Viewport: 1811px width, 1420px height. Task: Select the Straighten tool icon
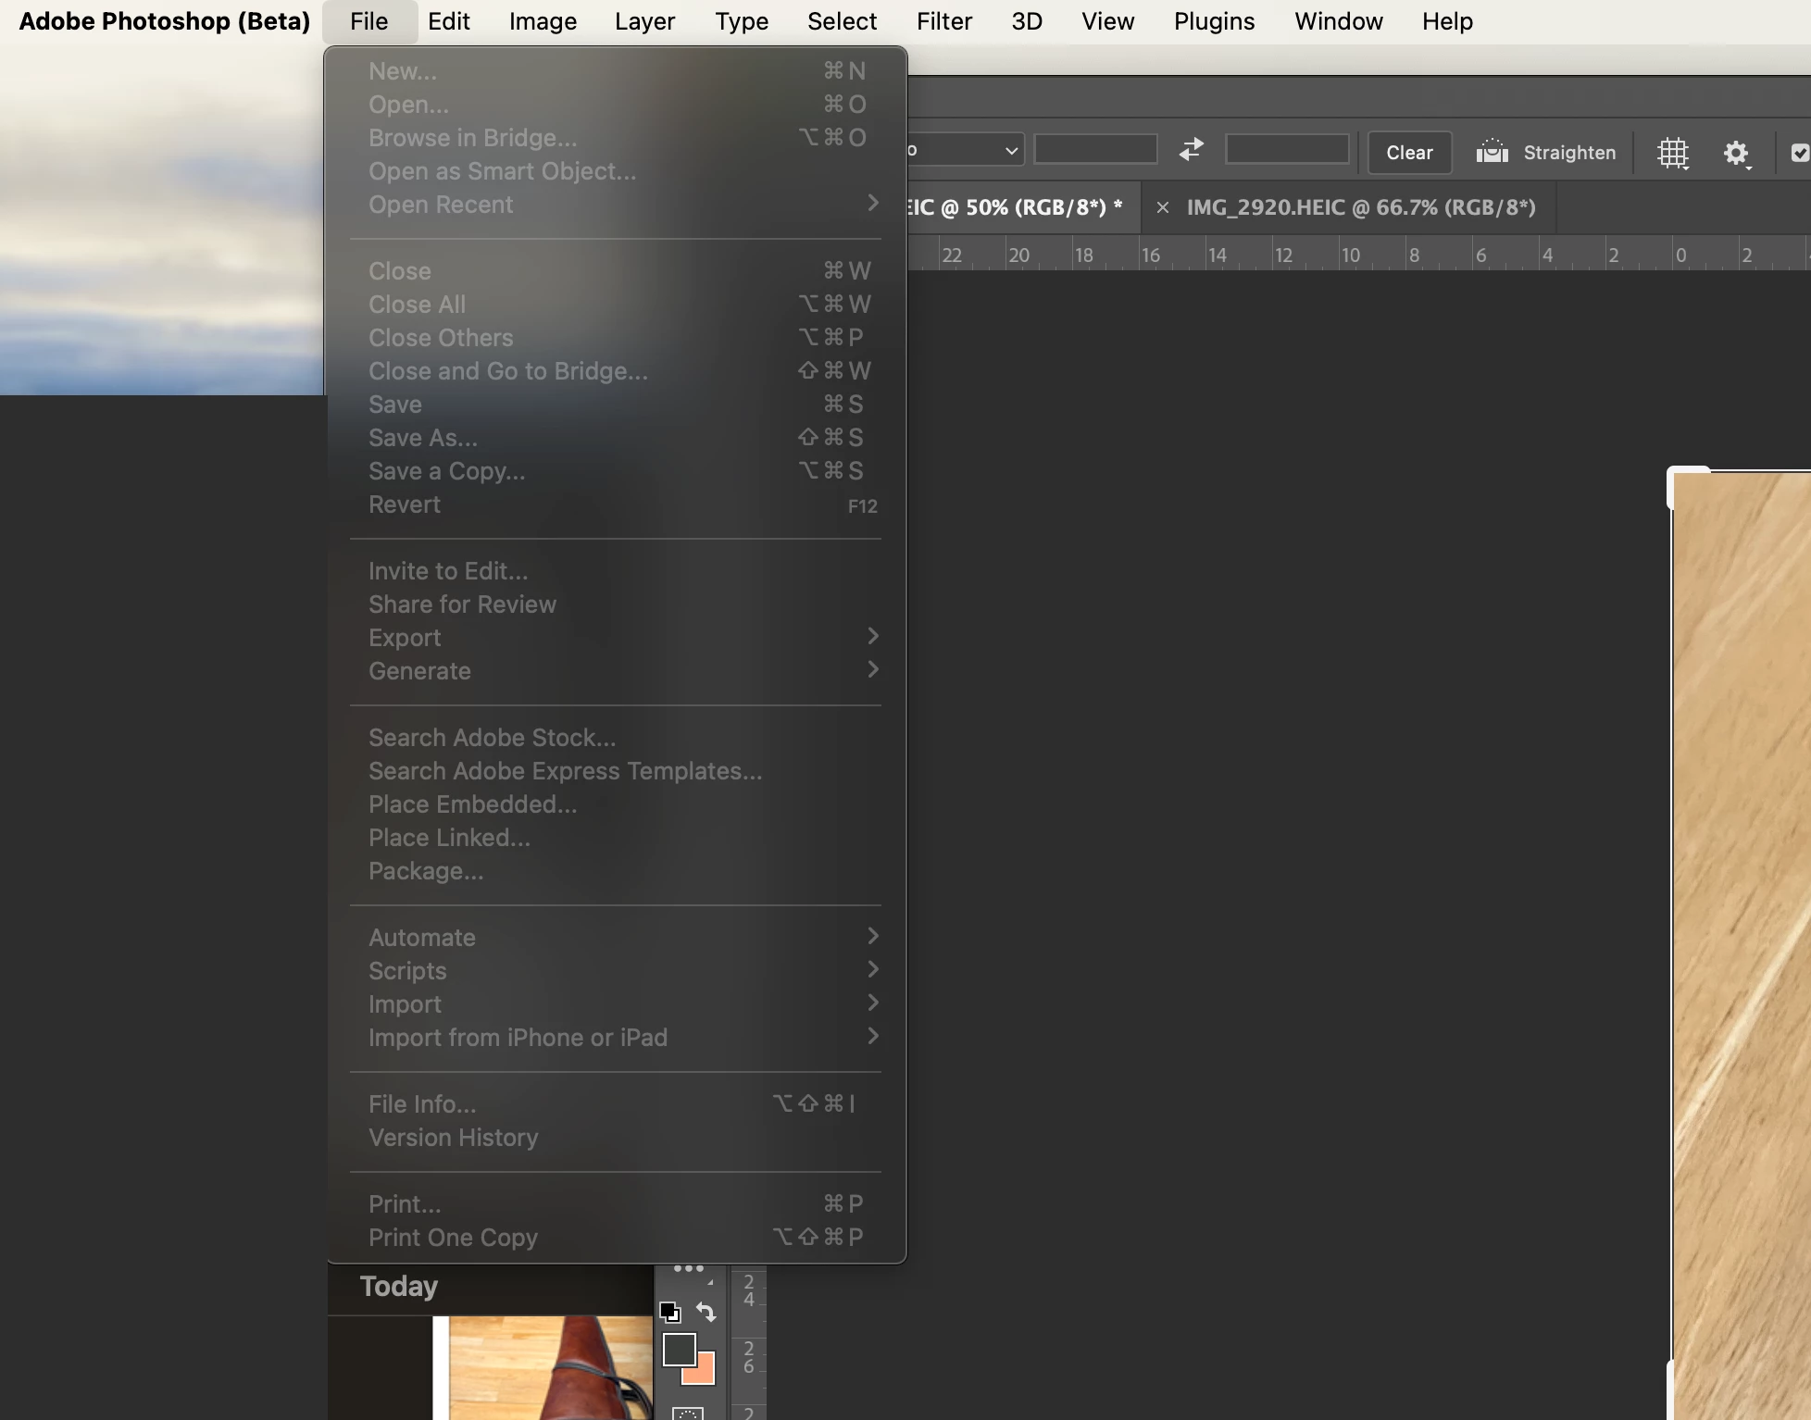pos(1493,152)
